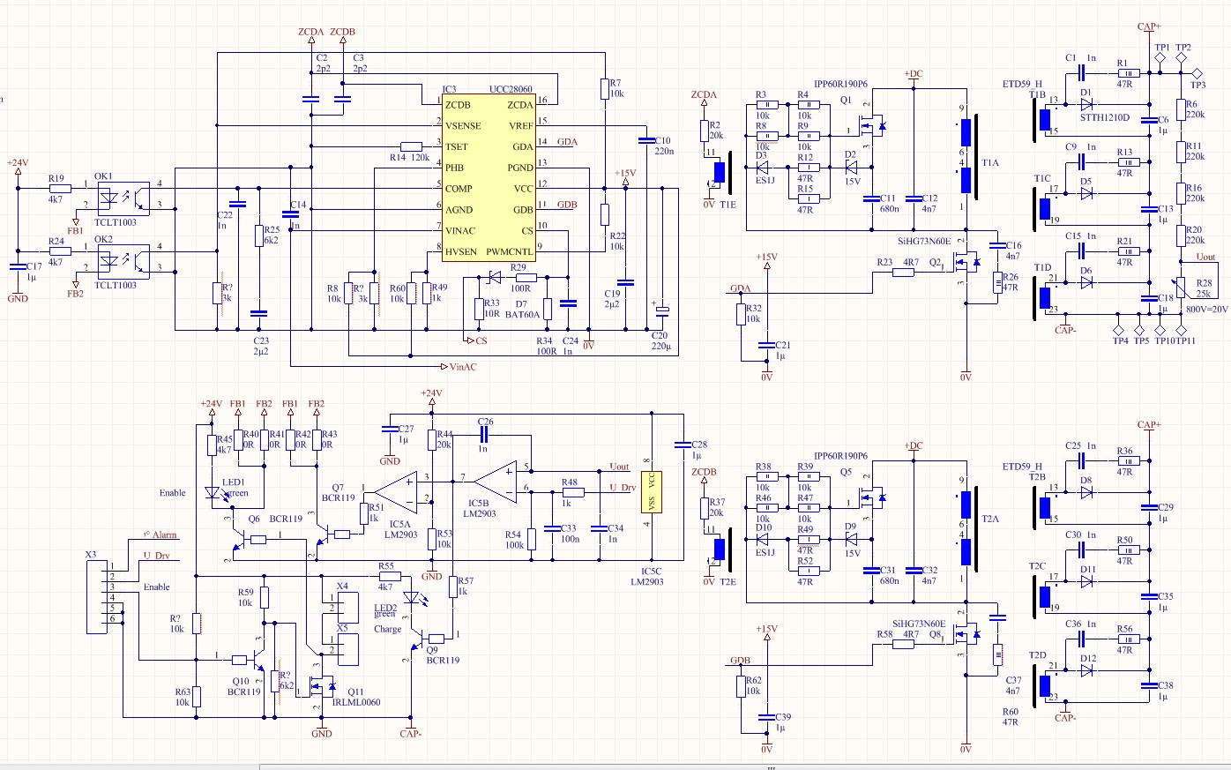The width and height of the screenshot is (1231, 770).
Task: Click the 'Charge' label beside LED2
Action: tap(388, 629)
